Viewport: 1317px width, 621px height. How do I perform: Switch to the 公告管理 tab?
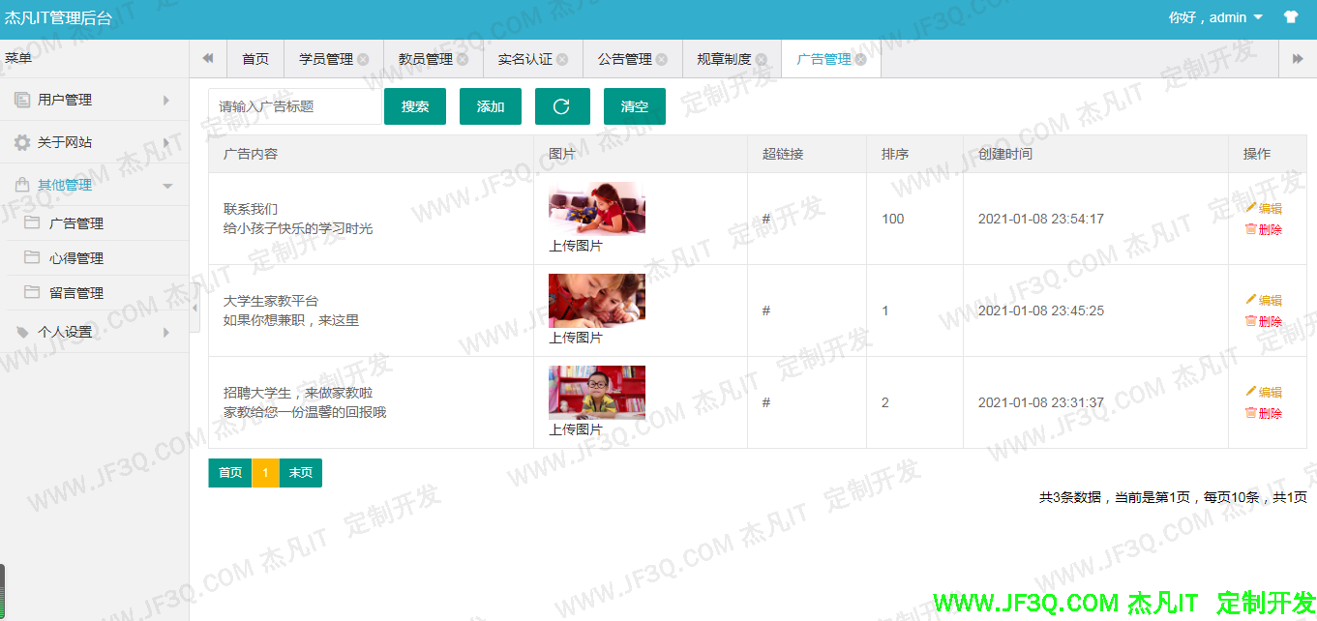point(625,59)
